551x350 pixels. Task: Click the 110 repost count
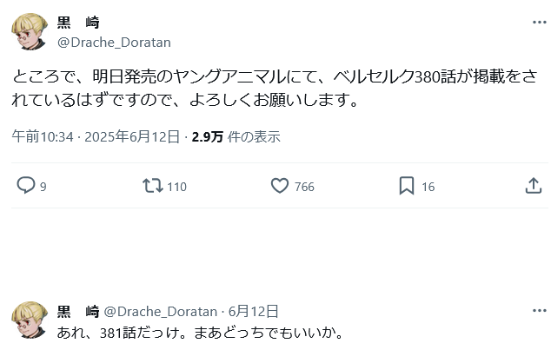click(176, 186)
